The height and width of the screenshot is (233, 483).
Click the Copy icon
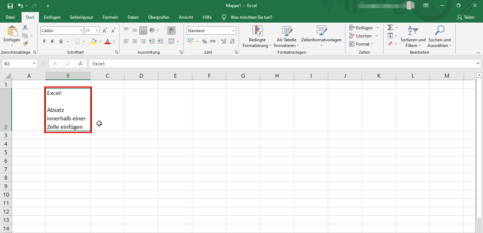tap(25, 36)
